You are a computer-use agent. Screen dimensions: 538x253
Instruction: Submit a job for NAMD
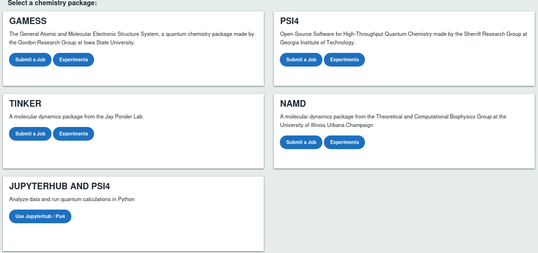coord(301,143)
